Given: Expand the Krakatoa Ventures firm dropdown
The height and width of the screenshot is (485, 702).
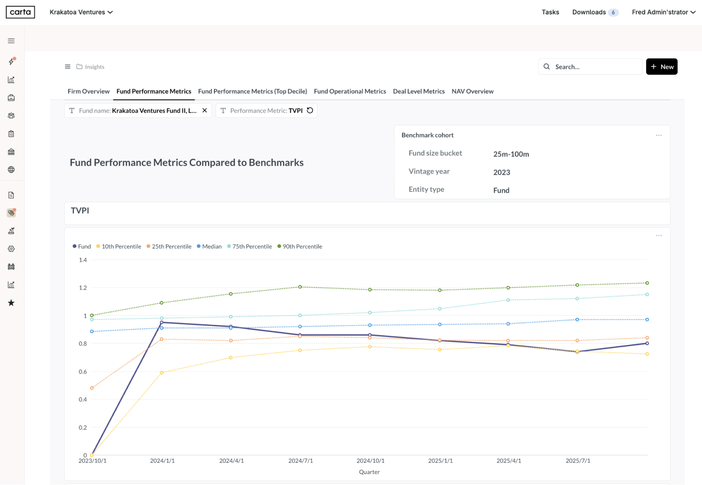Looking at the screenshot, I should tap(81, 12).
